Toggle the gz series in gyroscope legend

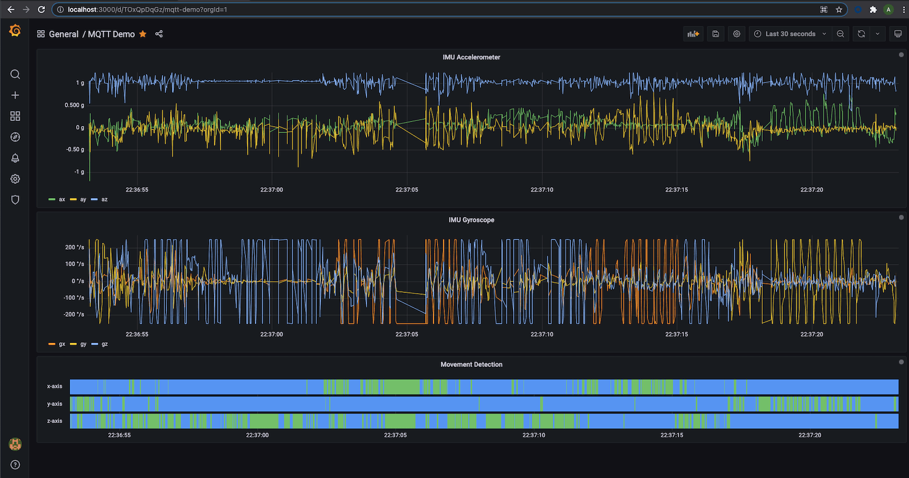click(104, 345)
